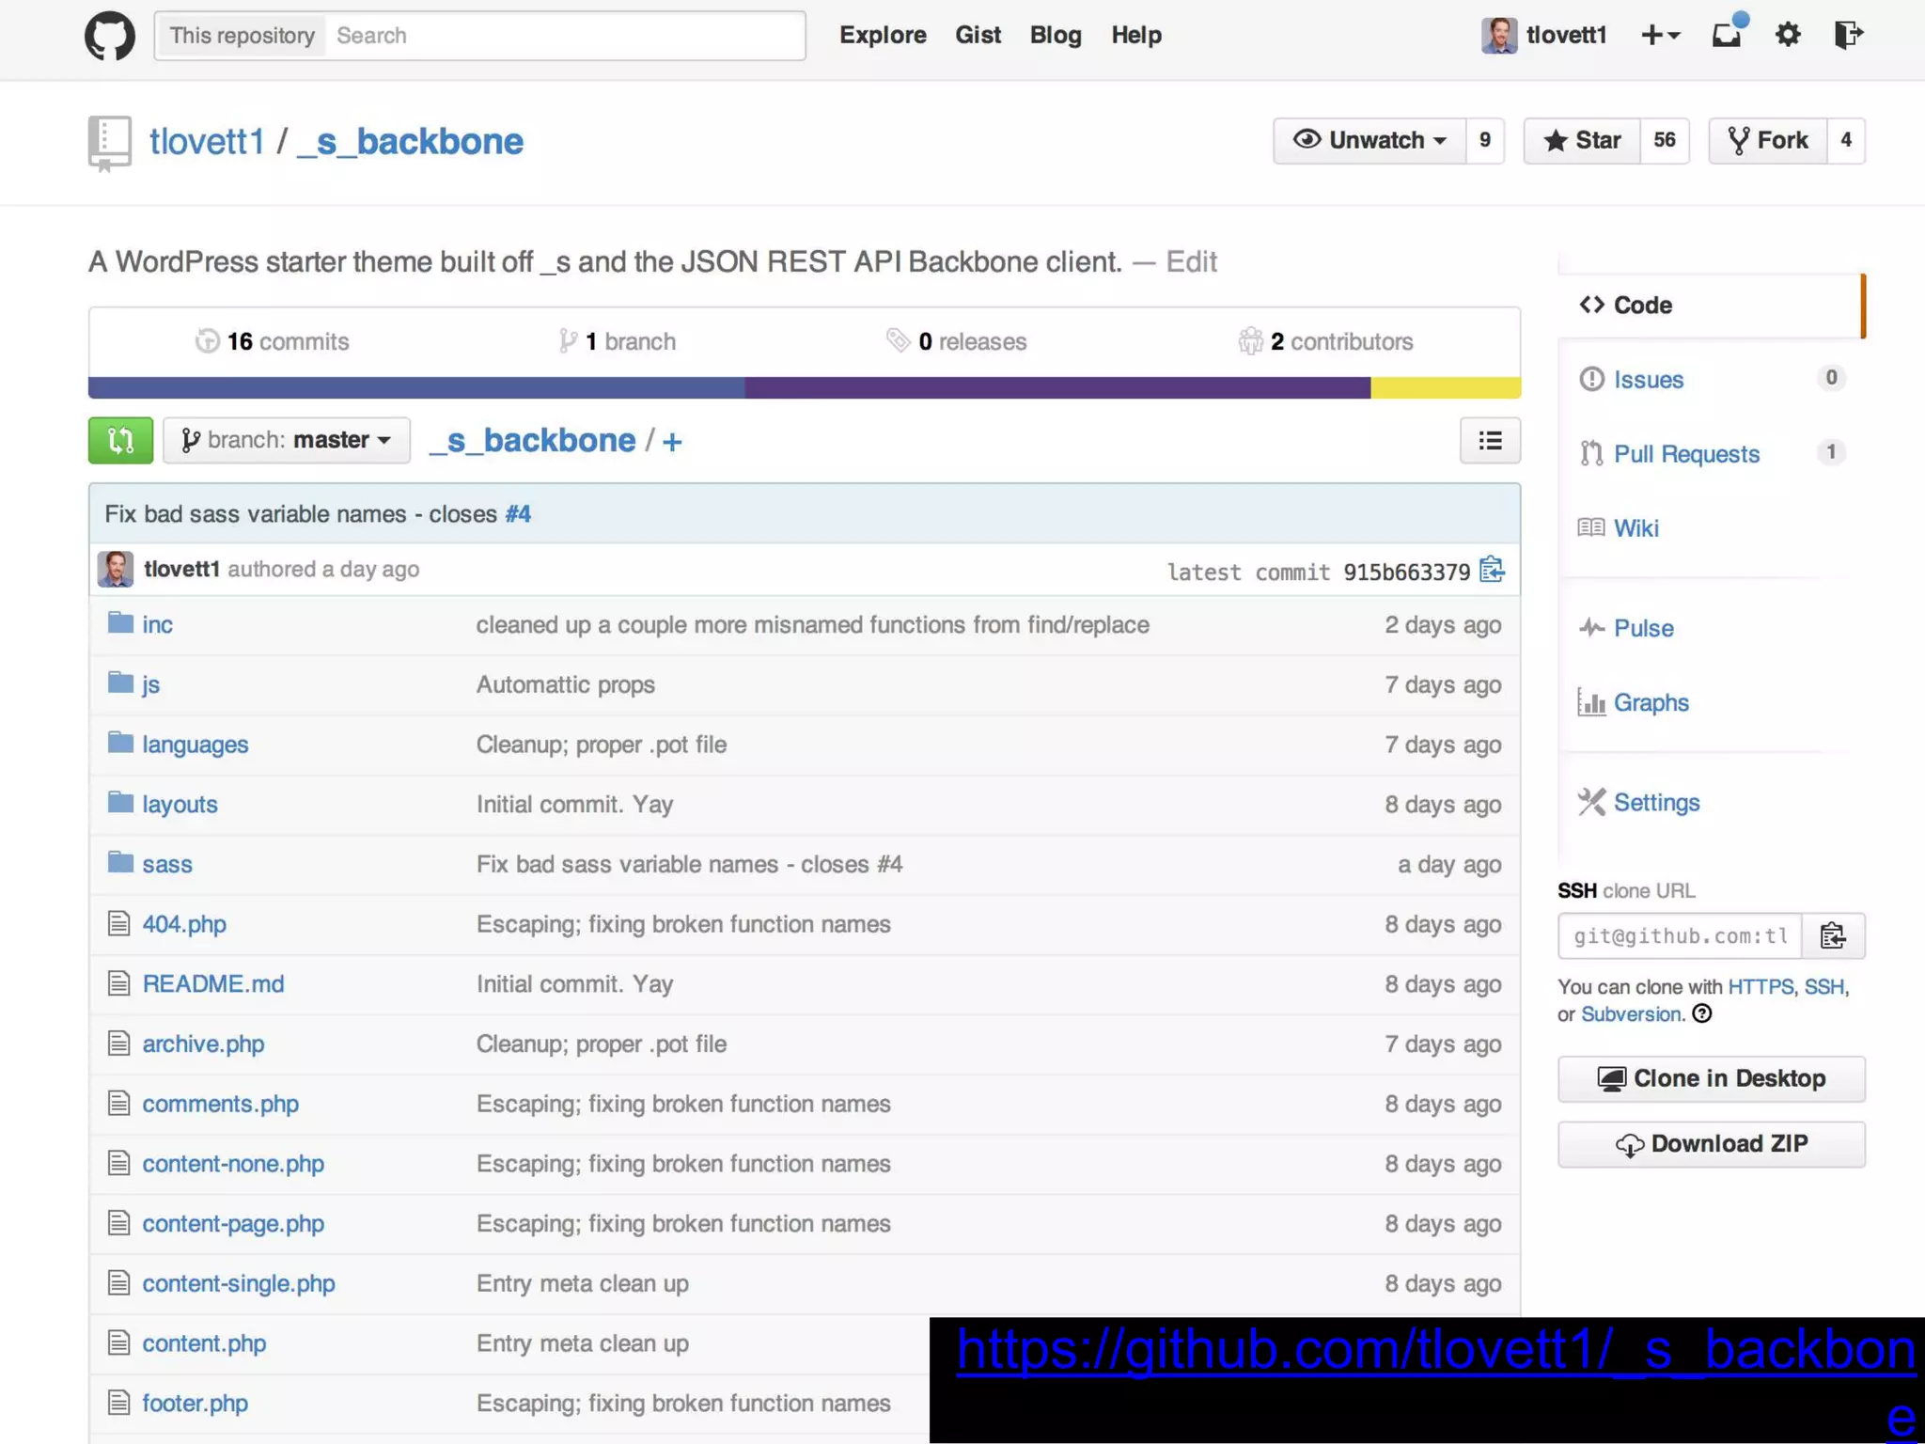Image resolution: width=1925 pixels, height=1444 pixels.
Task: Click the GitHub Octocat logo
Action: tap(110, 37)
